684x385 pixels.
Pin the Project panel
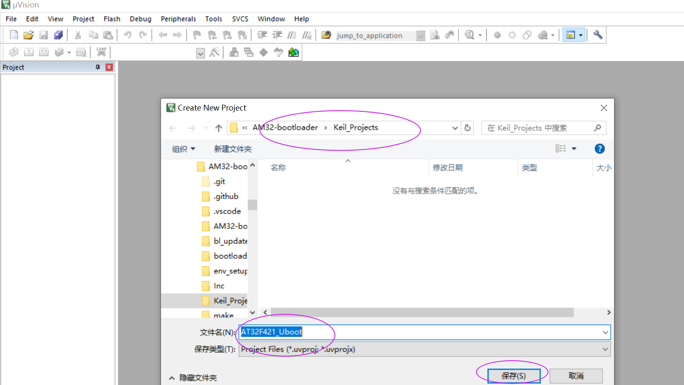point(98,67)
